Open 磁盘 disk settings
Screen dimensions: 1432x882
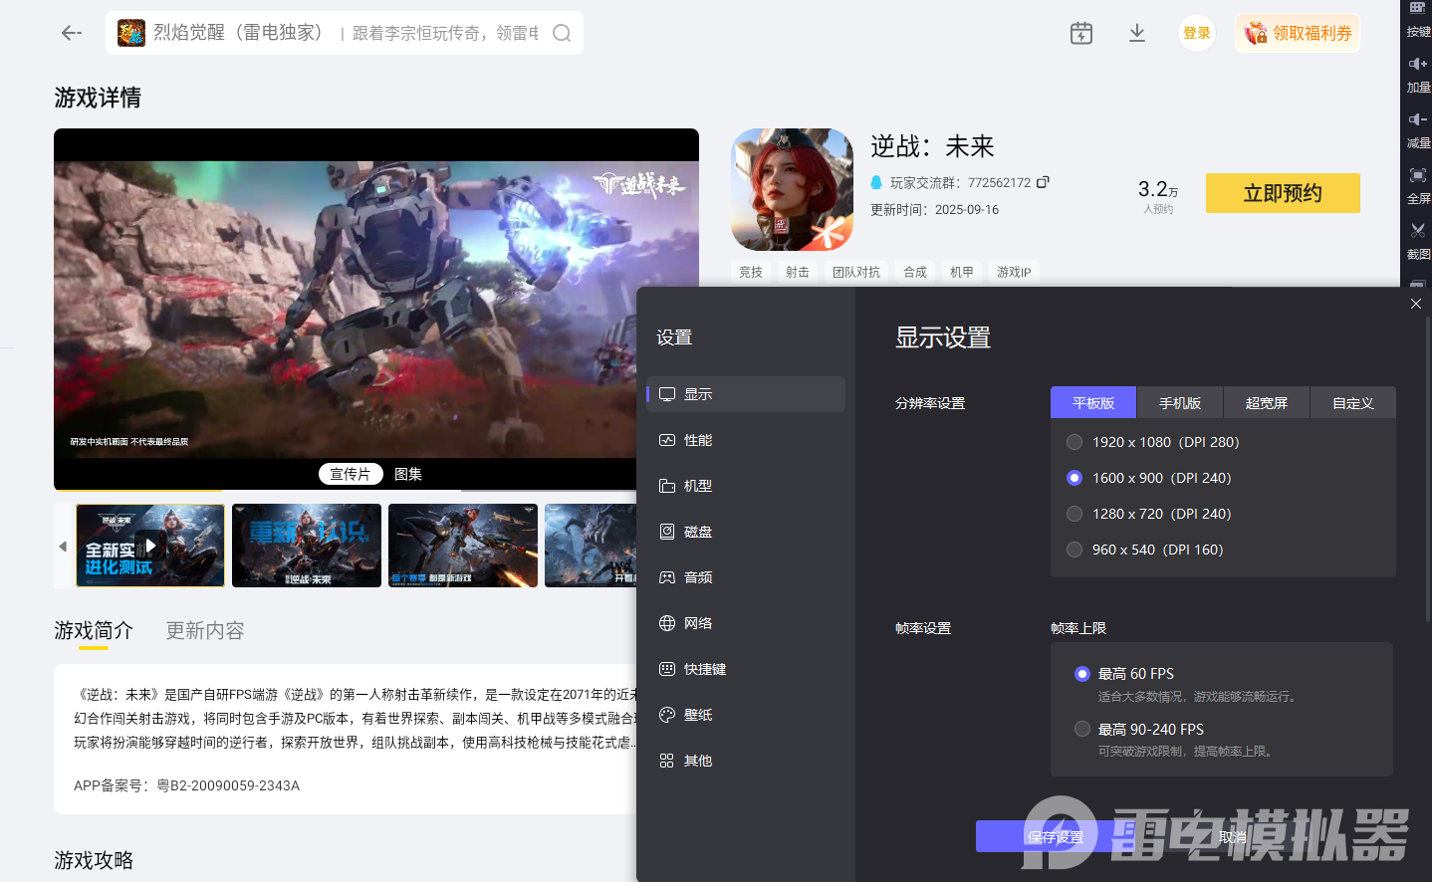point(697,531)
